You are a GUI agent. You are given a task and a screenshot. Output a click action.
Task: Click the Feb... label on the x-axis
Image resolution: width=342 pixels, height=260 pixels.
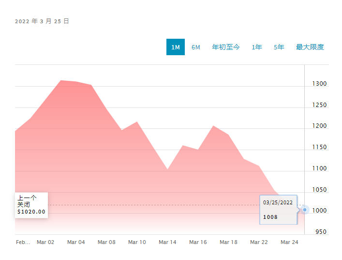[x=23, y=242]
